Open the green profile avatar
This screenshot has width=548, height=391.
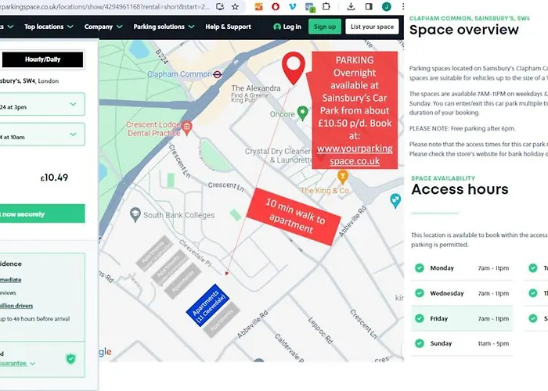(387, 6)
